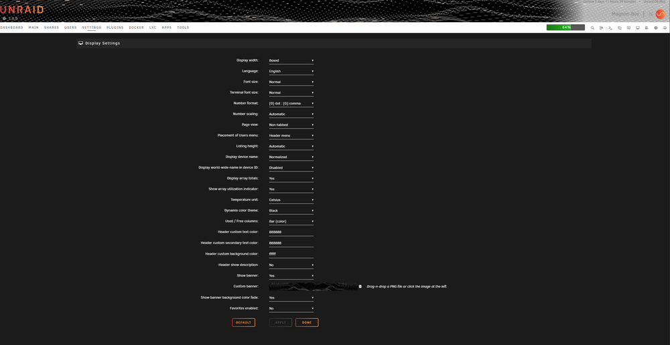670x345 pixels.
Task: Change the Page view dropdown
Action: [x=291, y=125]
